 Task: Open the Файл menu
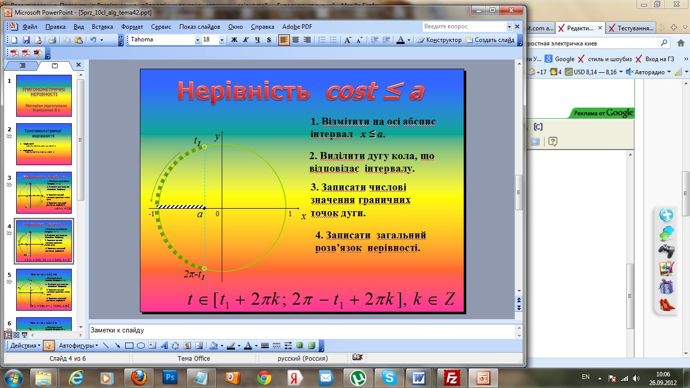click(30, 27)
